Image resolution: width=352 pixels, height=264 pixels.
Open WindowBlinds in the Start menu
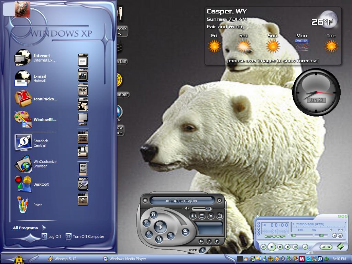[36, 120]
